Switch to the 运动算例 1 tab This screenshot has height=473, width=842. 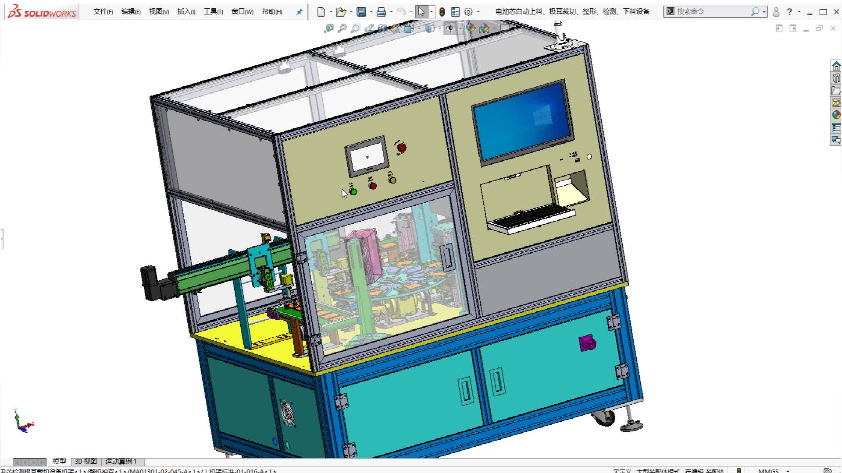(121, 462)
